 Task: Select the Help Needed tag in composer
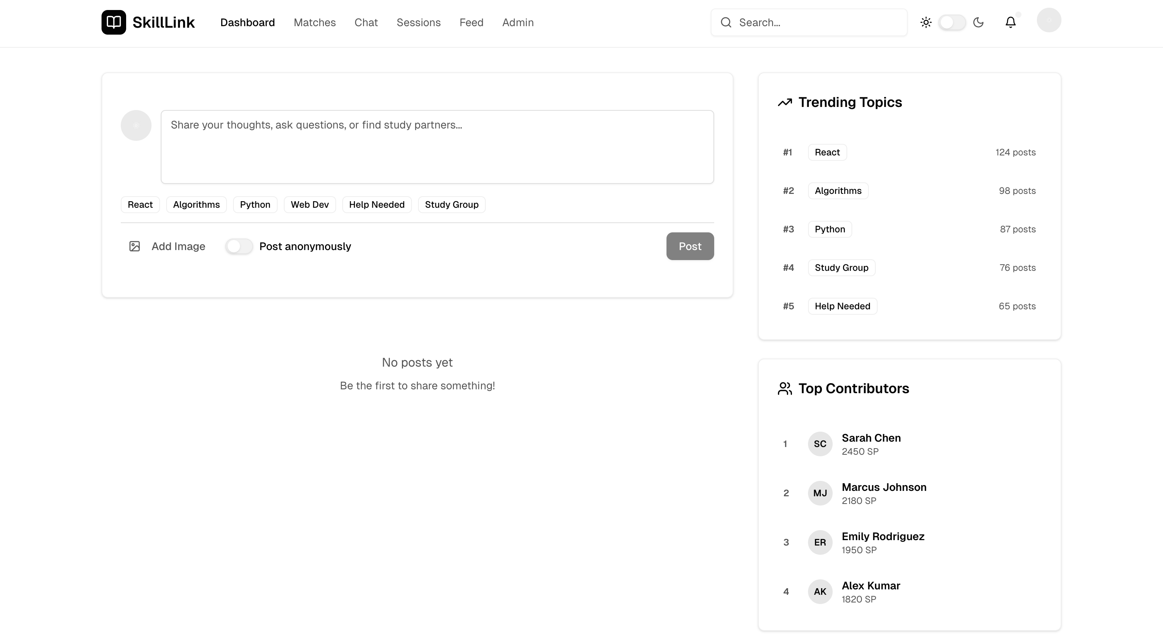tap(377, 205)
